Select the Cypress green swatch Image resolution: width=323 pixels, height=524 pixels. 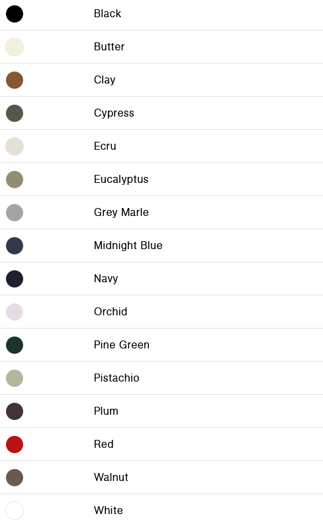pyautogui.click(x=15, y=113)
